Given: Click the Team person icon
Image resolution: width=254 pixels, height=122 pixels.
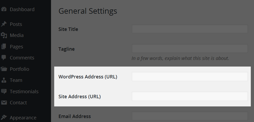Looking at the screenshot, I should coord(4,80).
